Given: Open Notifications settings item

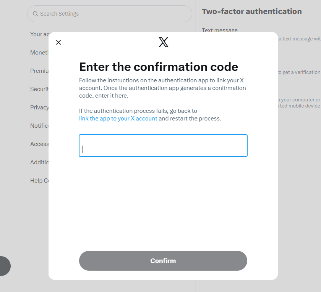Looking at the screenshot, I should (x=39, y=125).
